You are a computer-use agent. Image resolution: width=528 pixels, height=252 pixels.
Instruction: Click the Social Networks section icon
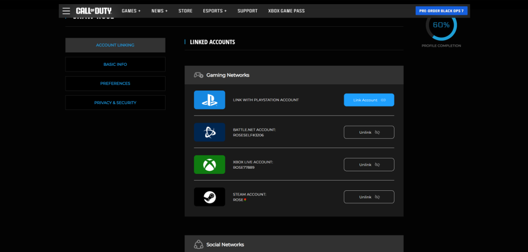(198, 244)
